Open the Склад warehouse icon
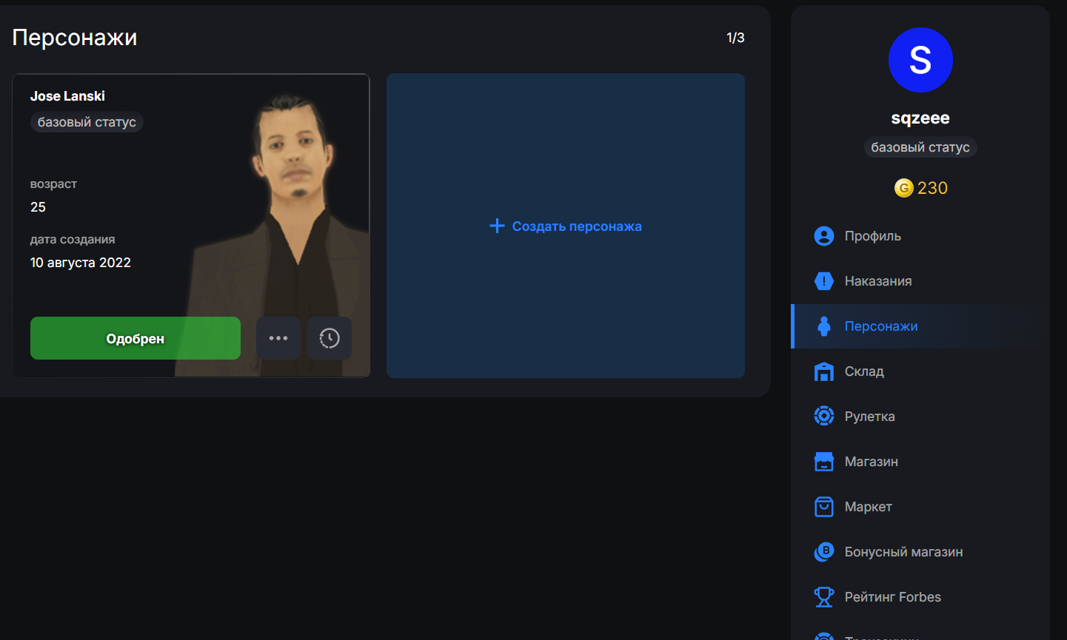The width and height of the screenshot is (1067, 640). 823,371
